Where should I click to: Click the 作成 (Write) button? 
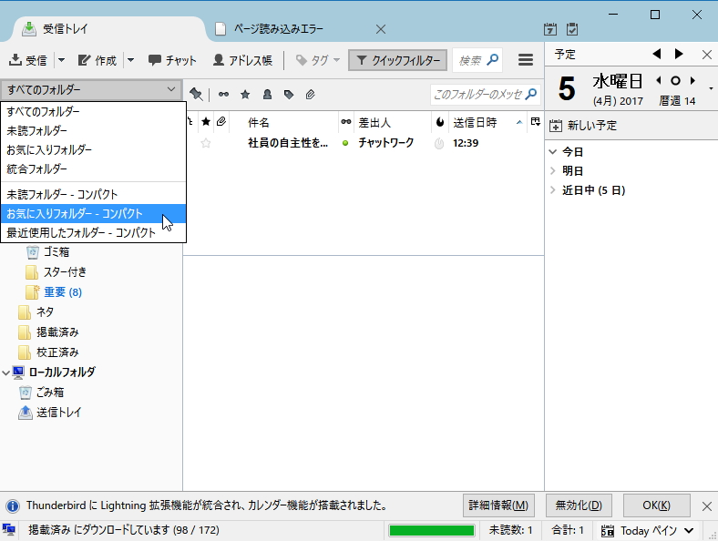tap(97, 60)
